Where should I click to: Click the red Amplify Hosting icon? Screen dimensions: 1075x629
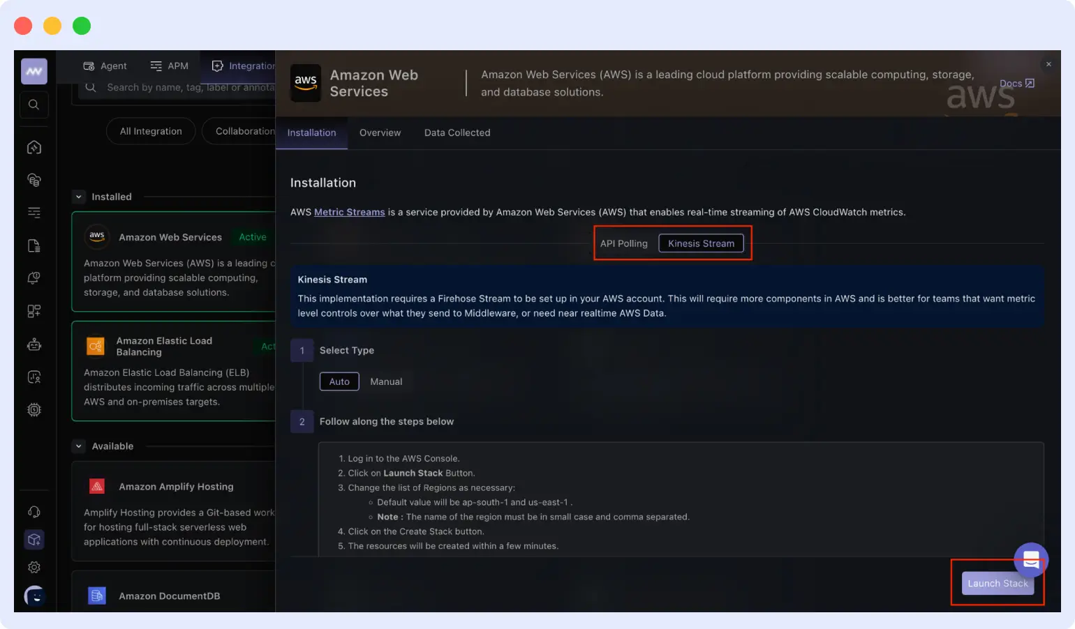click(x=97, y=486)
